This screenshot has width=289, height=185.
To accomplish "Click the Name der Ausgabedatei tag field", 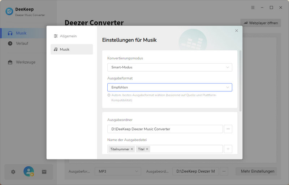I will click(x=165, y=149).
